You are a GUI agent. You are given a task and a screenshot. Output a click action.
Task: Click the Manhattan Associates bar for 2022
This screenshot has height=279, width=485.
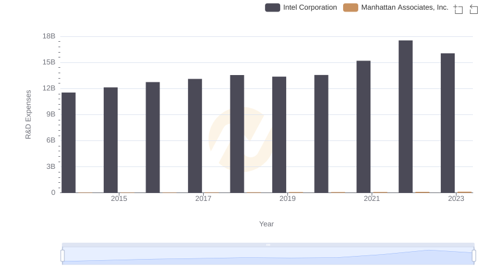pyautogui.click(x=423, y=192)
